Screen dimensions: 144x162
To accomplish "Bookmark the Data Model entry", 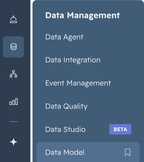I will pyautogui.click(x=127, y=152).
